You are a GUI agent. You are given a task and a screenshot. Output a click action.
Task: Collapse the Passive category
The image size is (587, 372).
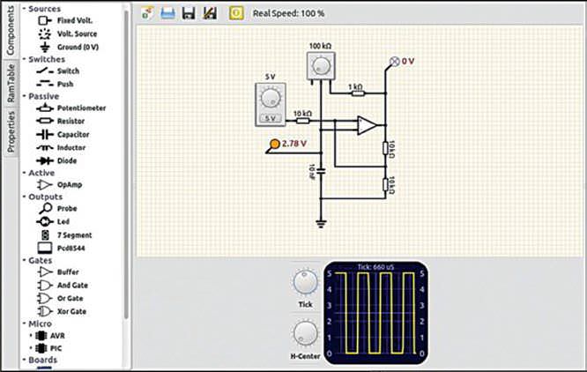point(24,96)
